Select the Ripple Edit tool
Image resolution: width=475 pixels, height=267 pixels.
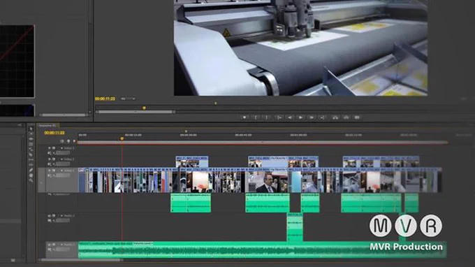31,139
